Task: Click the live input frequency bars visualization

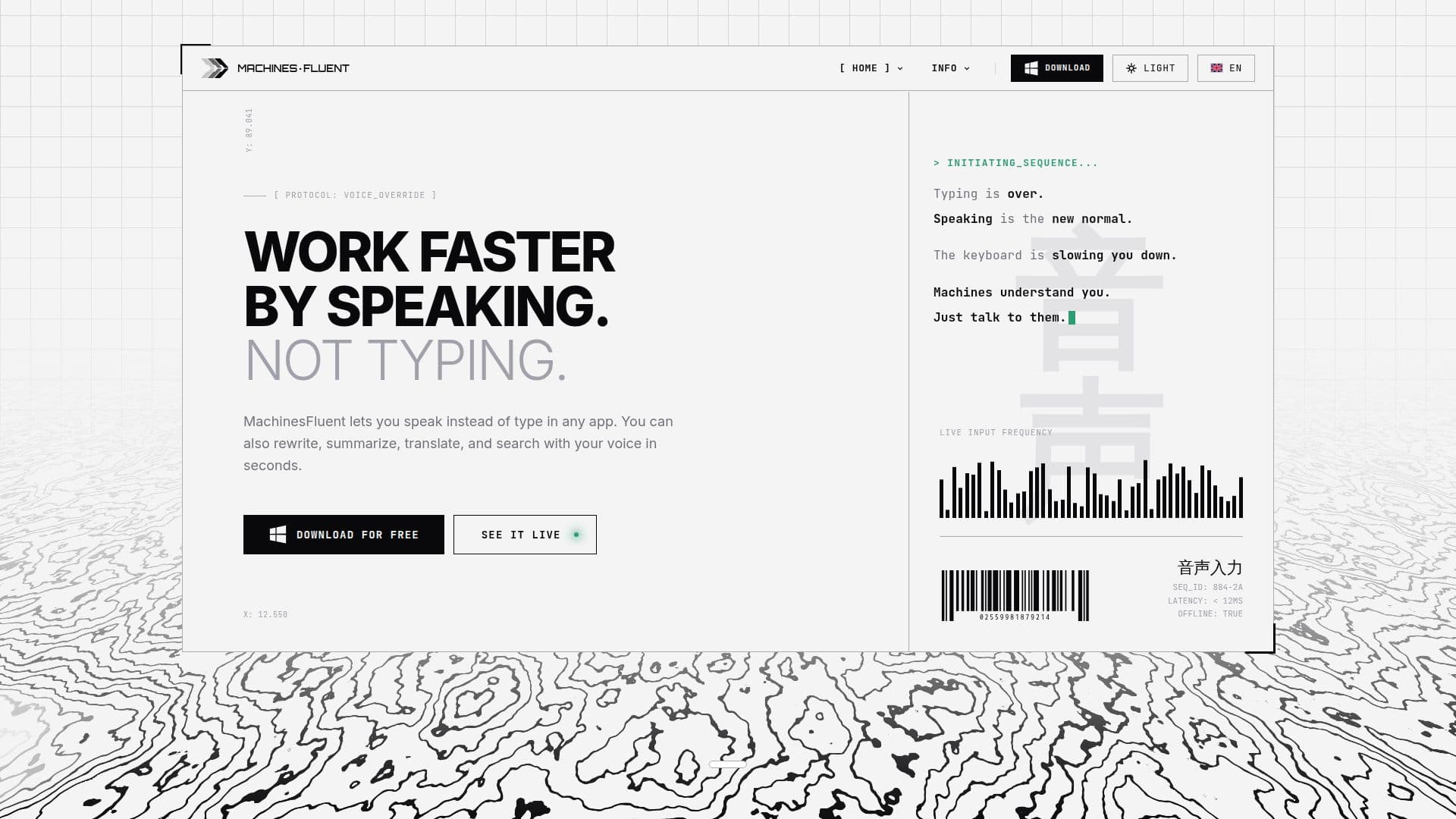Action: (x=1090, y=489)
